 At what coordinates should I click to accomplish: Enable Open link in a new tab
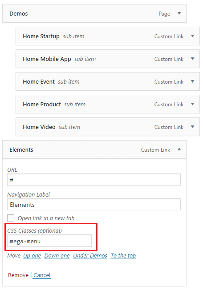tap(11, 218)
